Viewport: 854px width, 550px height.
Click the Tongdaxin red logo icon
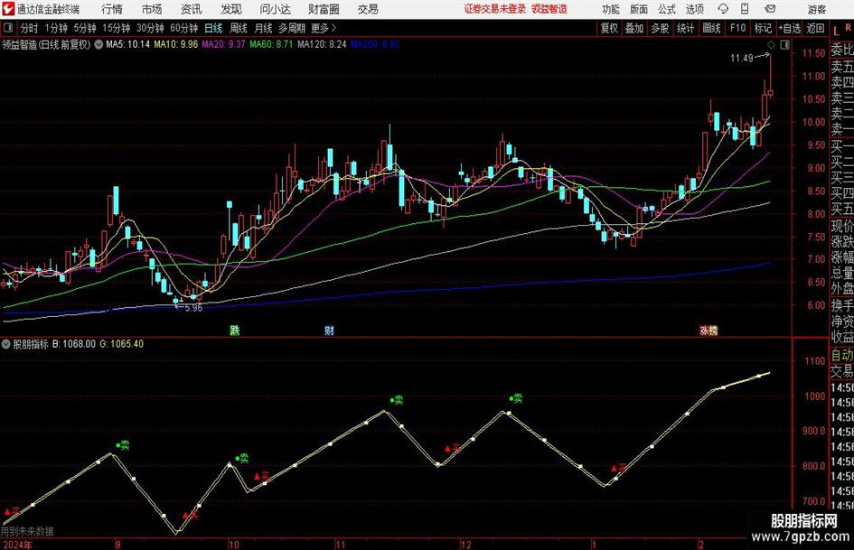(7, 9)
